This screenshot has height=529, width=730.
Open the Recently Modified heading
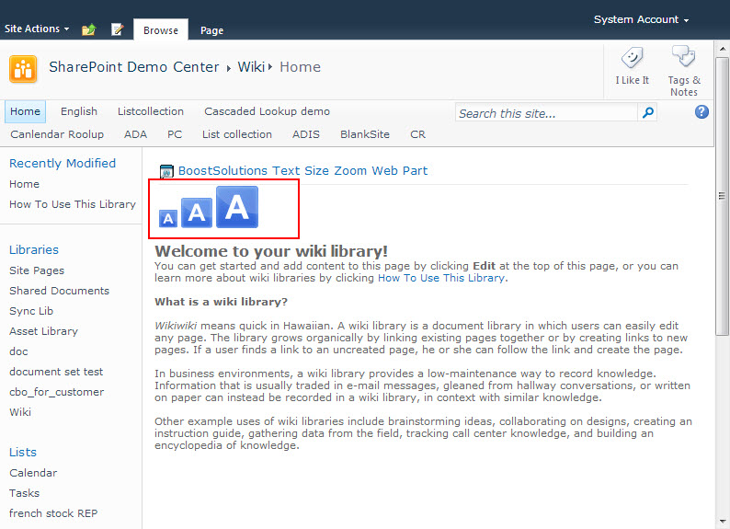(63, 164)
